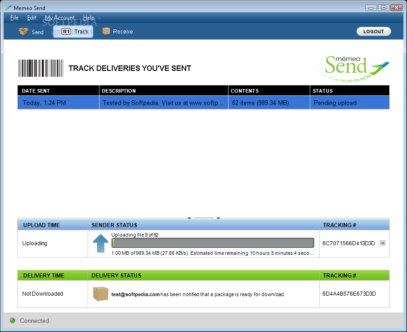Click the Receive package icon
This screenshot has width=407, height=332.
coord(106,31)
